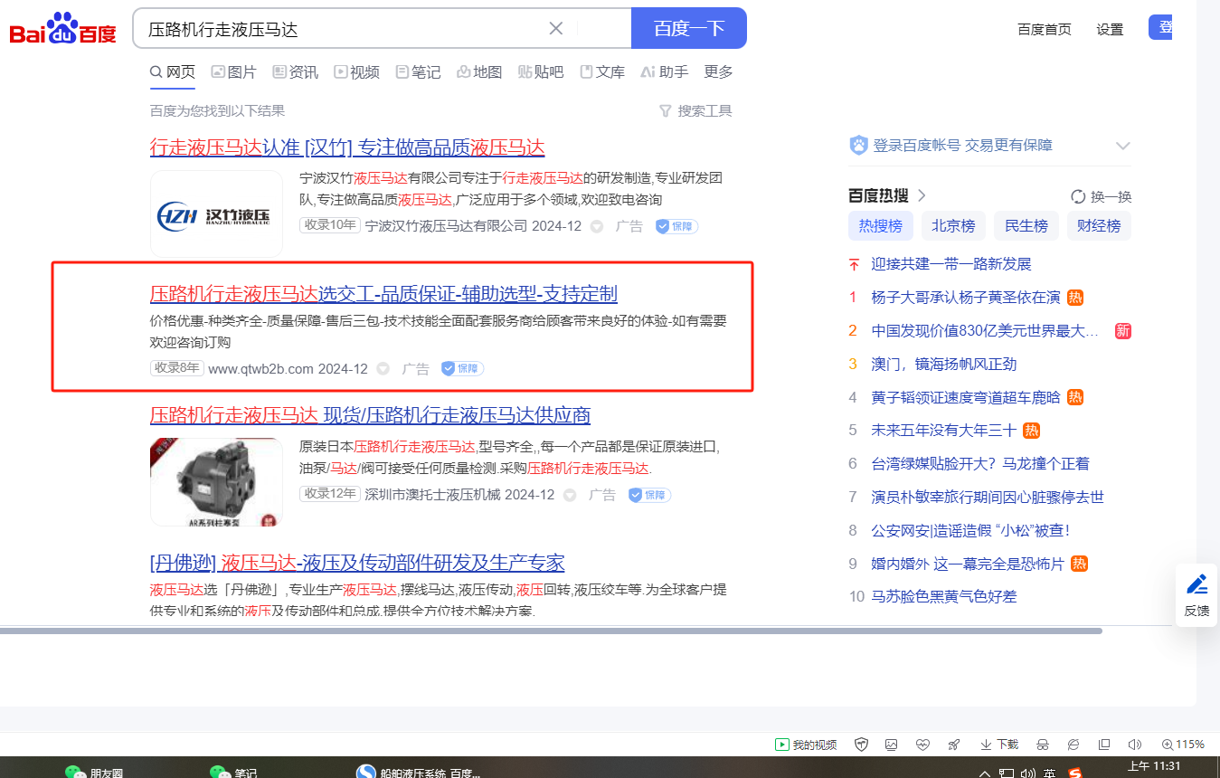Click the rocket accelerator icon in status bar
Viewport: 1220px width, 778px height.
[x=953, y=745]
